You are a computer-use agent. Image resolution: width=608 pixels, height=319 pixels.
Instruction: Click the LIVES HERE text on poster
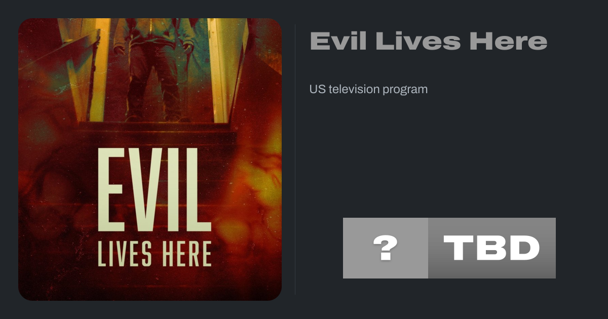155,253
